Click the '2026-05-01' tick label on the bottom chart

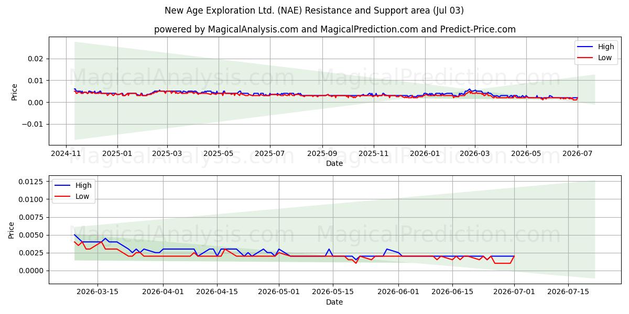click(279, 292)
